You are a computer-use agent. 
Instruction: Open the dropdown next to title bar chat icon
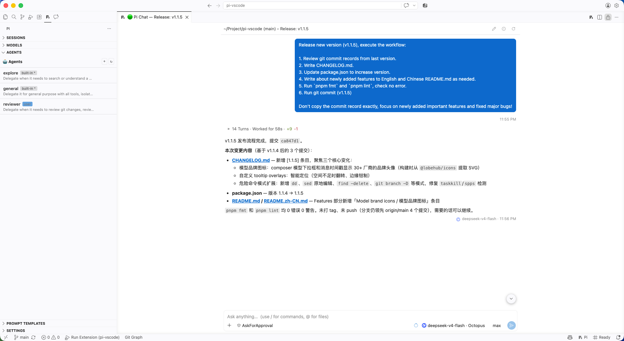coord(414,6)
